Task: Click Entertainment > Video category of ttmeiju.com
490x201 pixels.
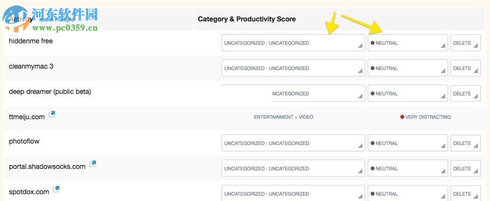Action: (x=283, y=117)
